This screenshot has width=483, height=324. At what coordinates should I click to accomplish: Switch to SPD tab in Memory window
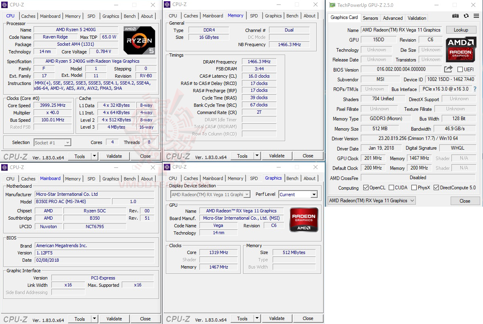pyautogui.click(x=254, y=16)
